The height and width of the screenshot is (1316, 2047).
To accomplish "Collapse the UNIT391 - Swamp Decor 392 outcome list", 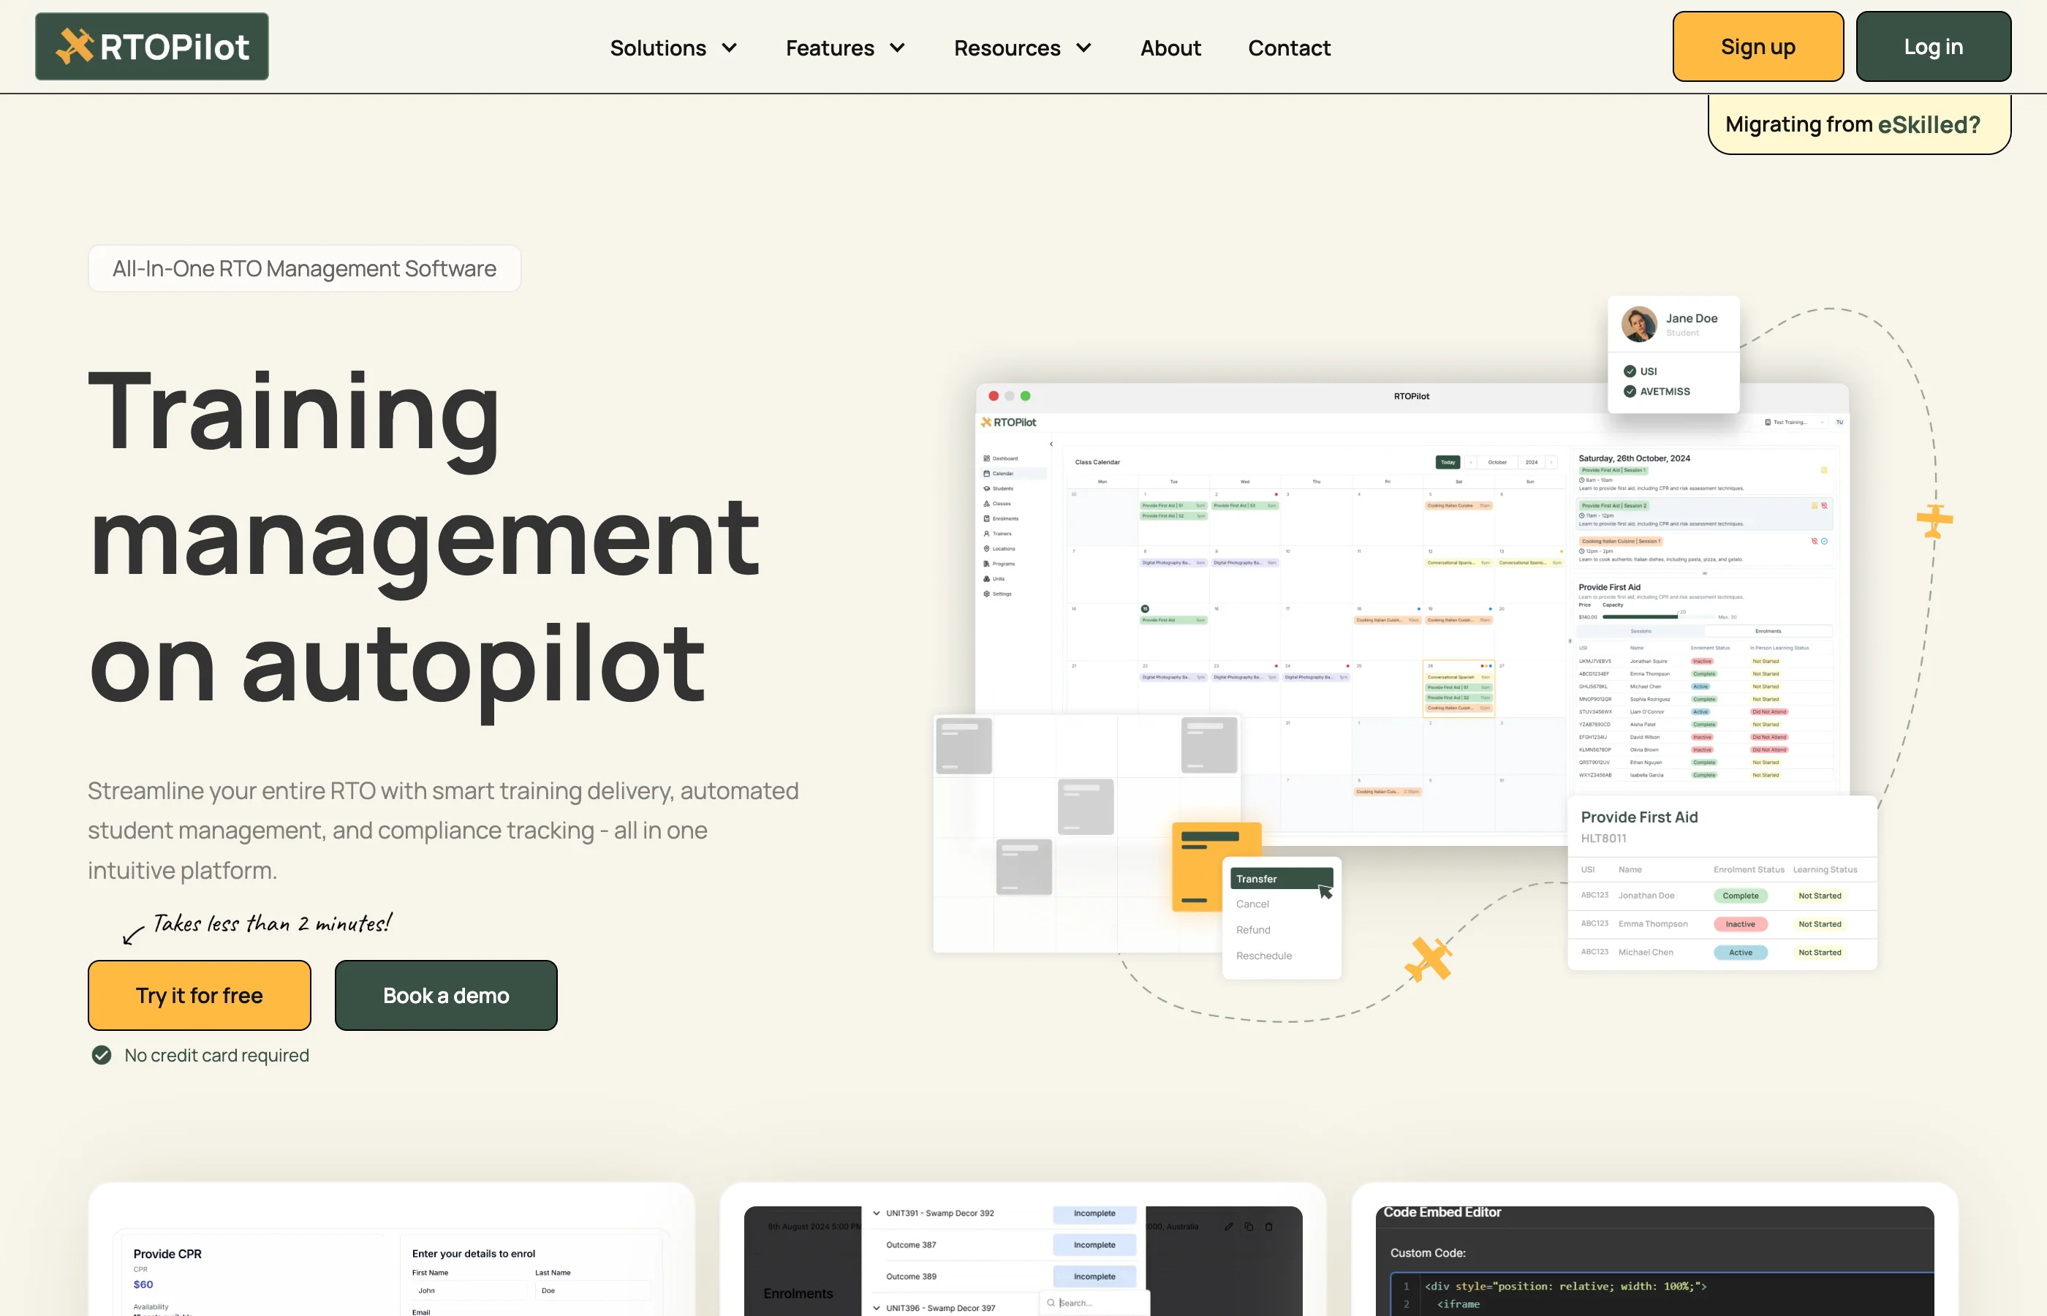I will tap(876, 1213).
